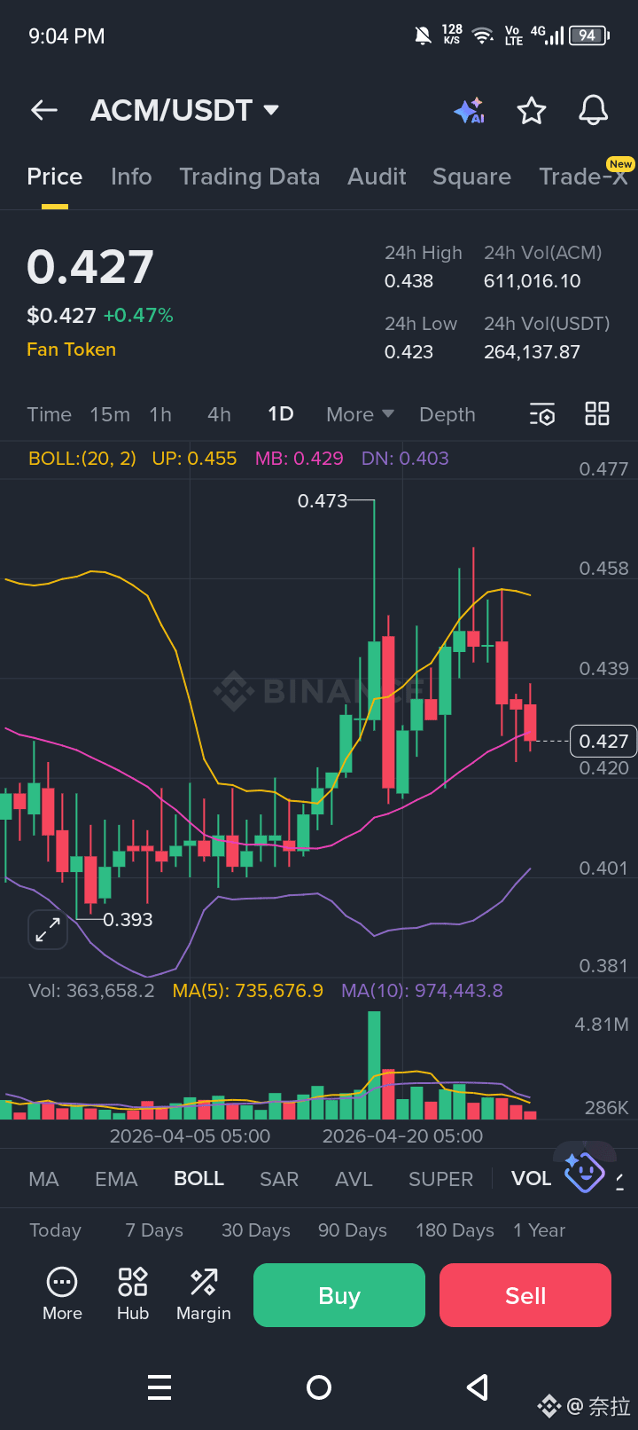Show 7 Days performance range

click(154, 1230)
